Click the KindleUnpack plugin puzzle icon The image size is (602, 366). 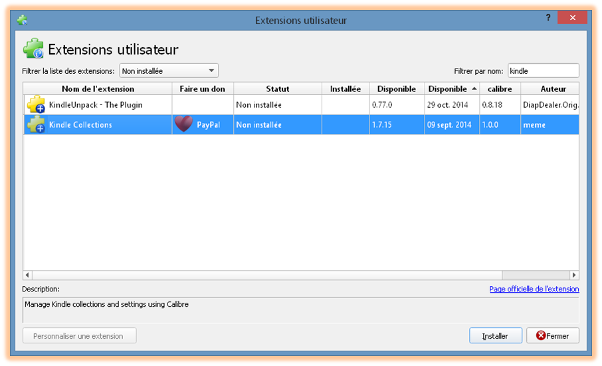click(36, 104)
